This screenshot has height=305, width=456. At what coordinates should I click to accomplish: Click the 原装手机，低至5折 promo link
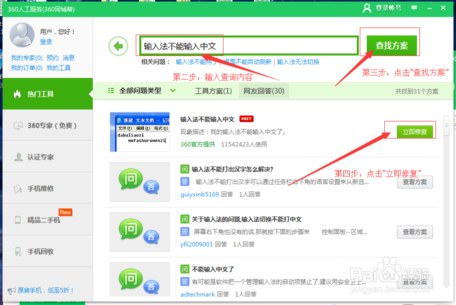point(46,290)
